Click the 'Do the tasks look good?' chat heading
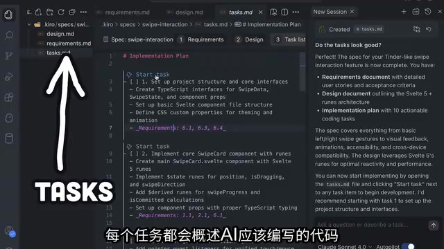Image resolution: width=444 pixels, height=249 pixels. (x=348, y=45)
